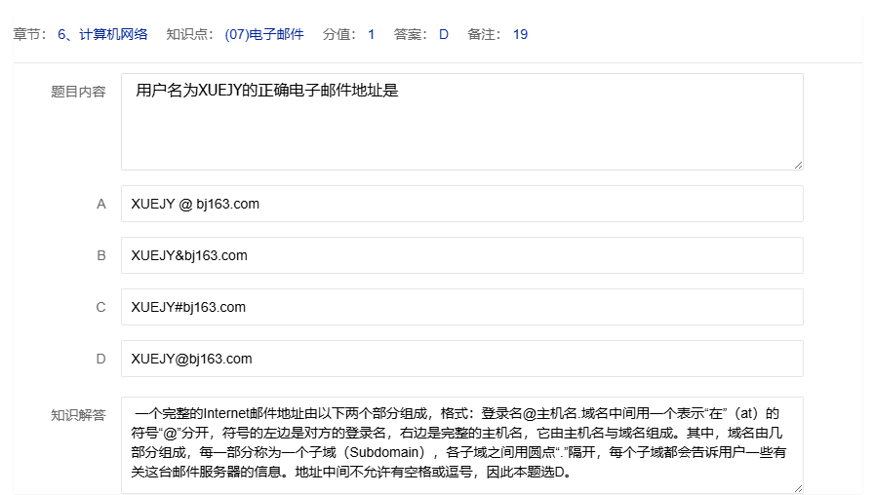Click the 章节 header label
The width and height of the screenshot is (875, 495).
coord(29,34)
